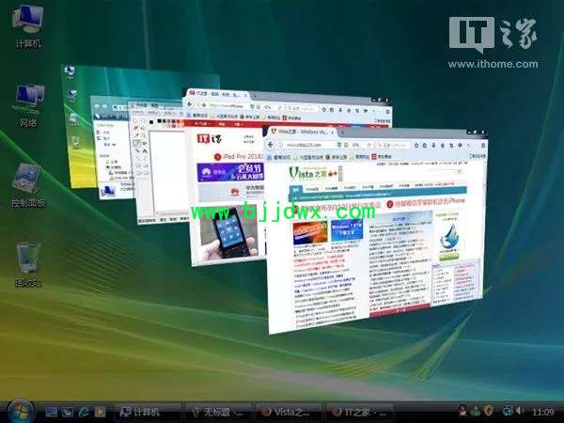Screen dimensions: 564x423
Task: Switch to Vista之... taskbar button
Action: pyautogui.click(x=289, y=412)
